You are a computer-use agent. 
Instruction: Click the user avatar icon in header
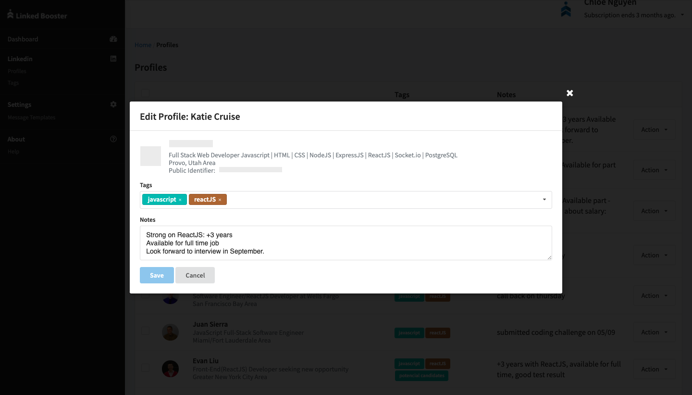[x=566, y=10]
